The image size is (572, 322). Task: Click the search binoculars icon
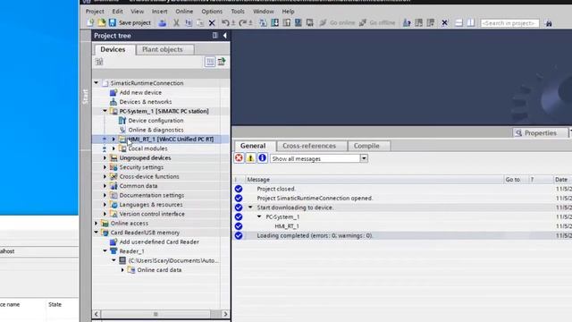(x=548, y=23)
